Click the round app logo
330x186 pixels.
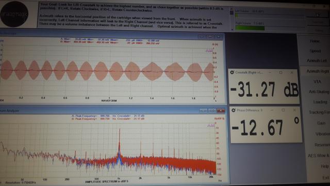click(14, 14)
